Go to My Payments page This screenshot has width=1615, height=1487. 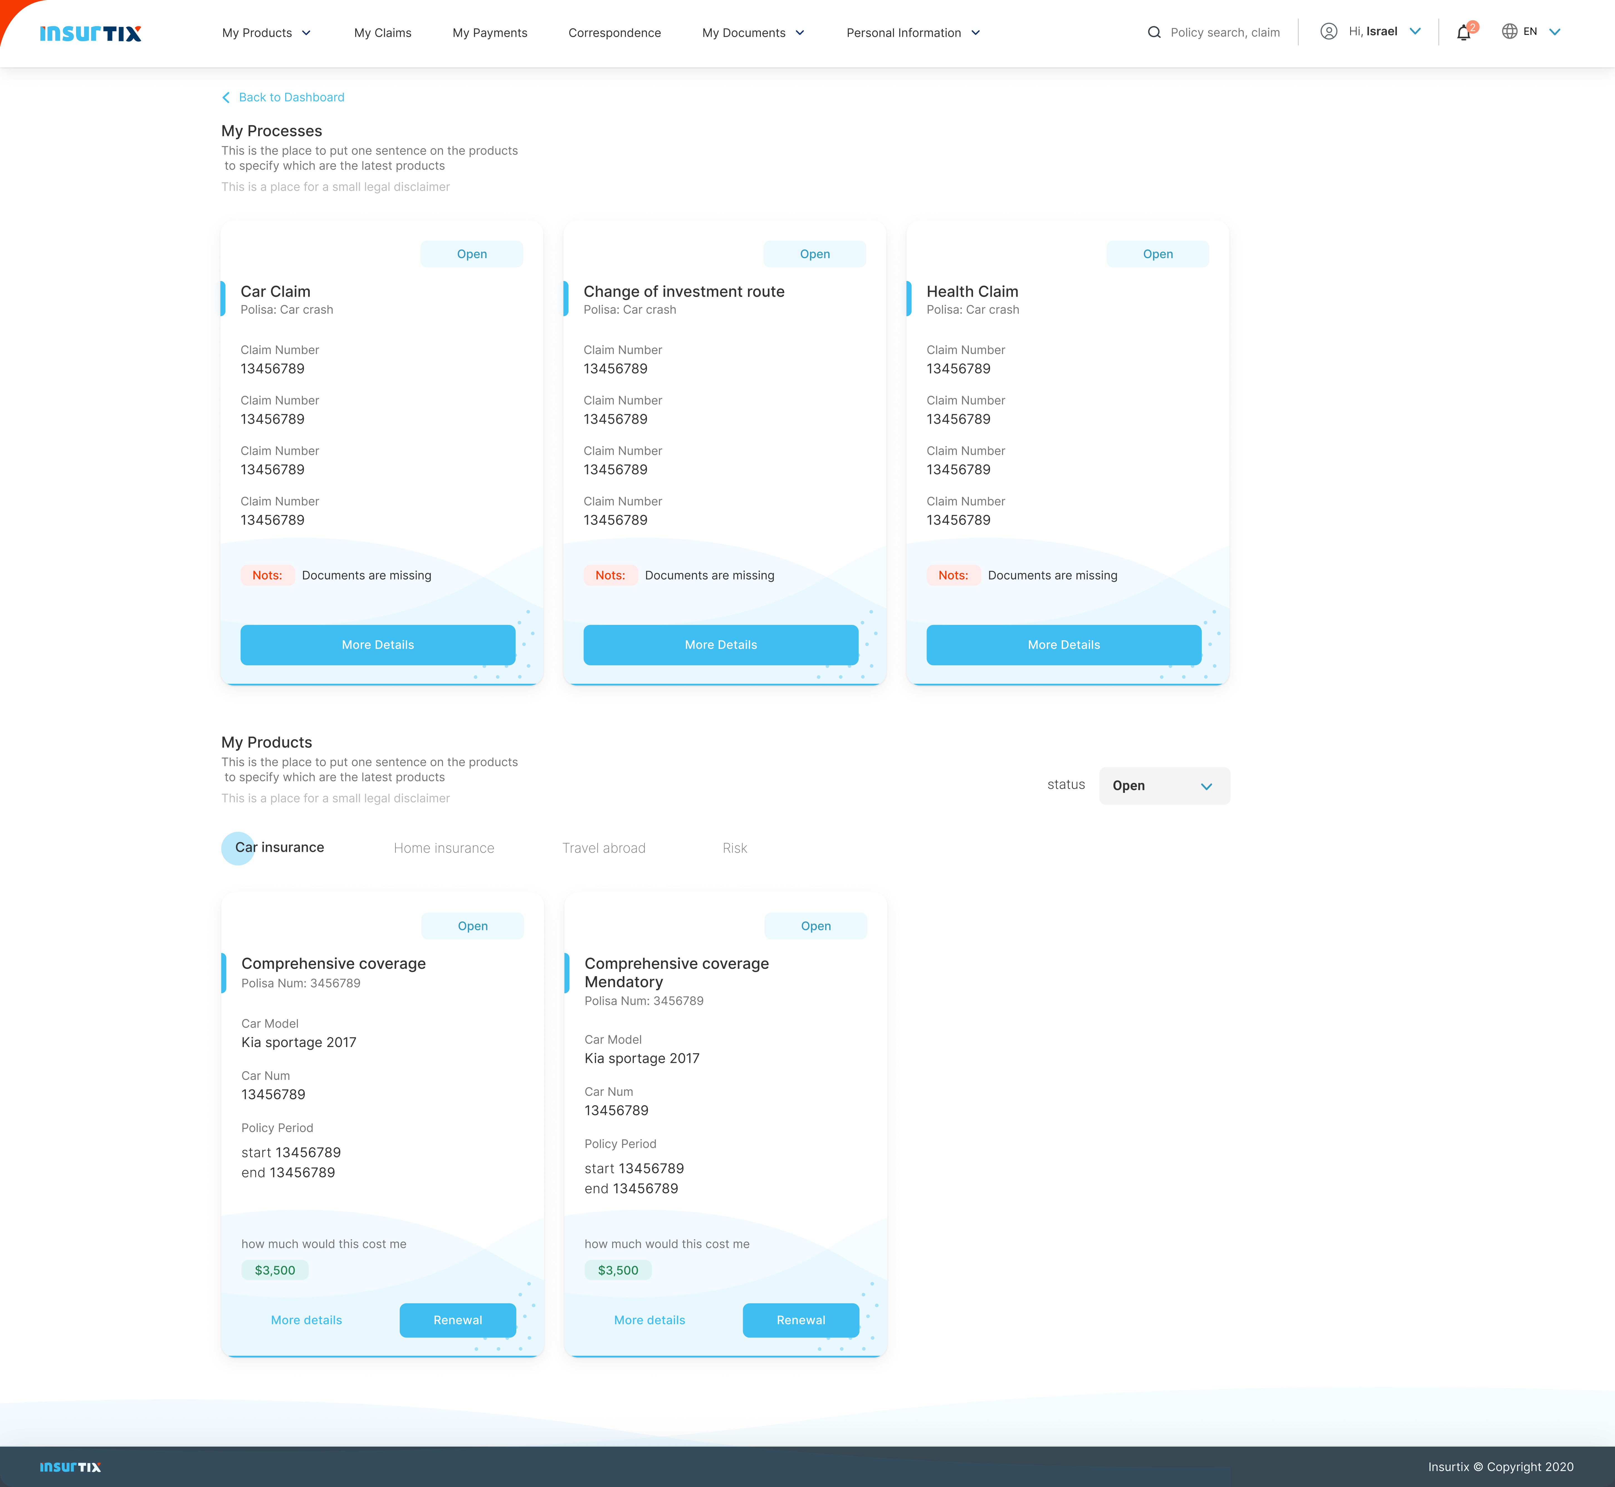tap(490, 33)
